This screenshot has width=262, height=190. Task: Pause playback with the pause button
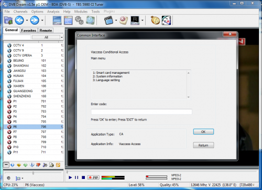click(77, 177)
